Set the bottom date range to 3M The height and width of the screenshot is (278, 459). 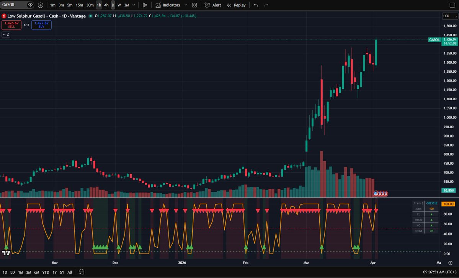click(28, 272)
